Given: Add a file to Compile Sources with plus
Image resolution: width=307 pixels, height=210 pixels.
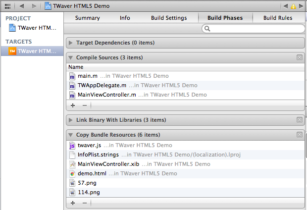Looking at the screenshot, I should 73,105.
